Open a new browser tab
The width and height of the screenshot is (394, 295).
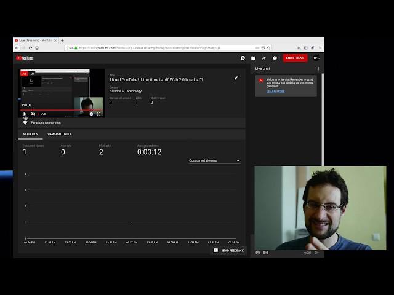63,41
